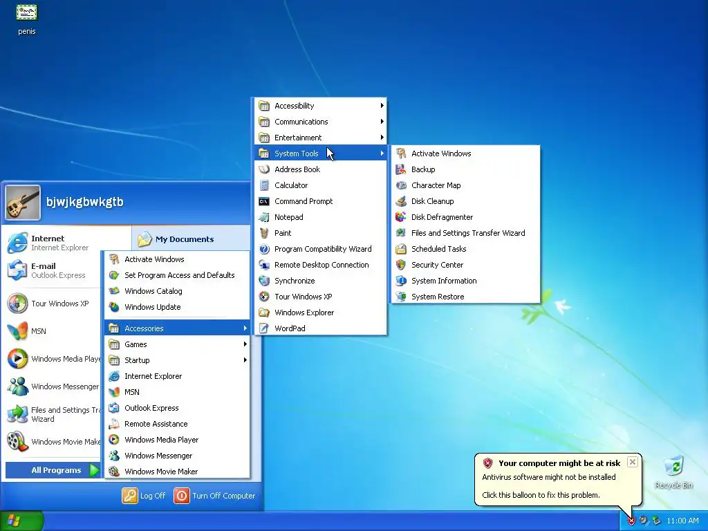The width and height of the screenshot is (708, 531).
Task: Click Activate Windows in System Tools submenu
Action: tap(465, 153)
